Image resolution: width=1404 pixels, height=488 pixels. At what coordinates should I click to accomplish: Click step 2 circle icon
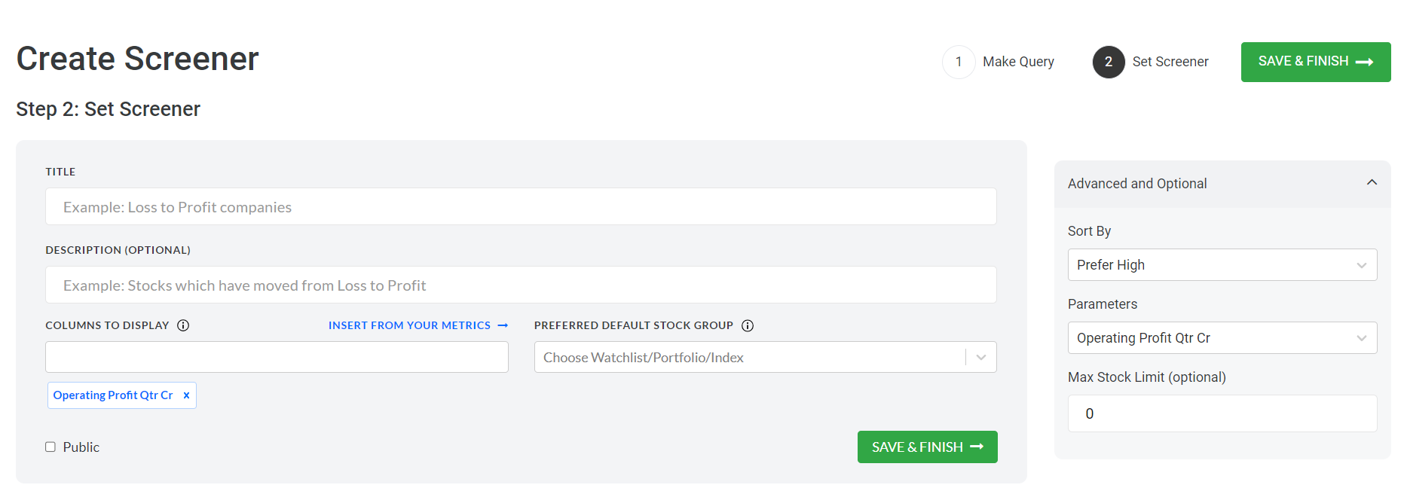pyautogui.click(x=1109, y=62)
